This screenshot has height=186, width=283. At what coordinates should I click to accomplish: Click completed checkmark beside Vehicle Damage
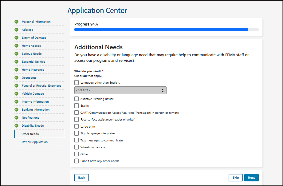17,94
